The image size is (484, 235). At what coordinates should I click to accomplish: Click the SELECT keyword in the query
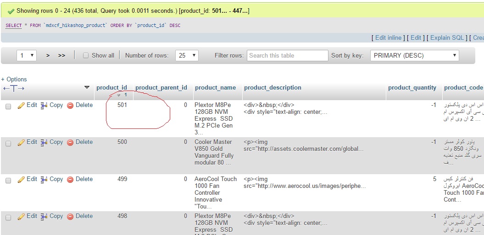pyautogui.click(x=14, y=26)
